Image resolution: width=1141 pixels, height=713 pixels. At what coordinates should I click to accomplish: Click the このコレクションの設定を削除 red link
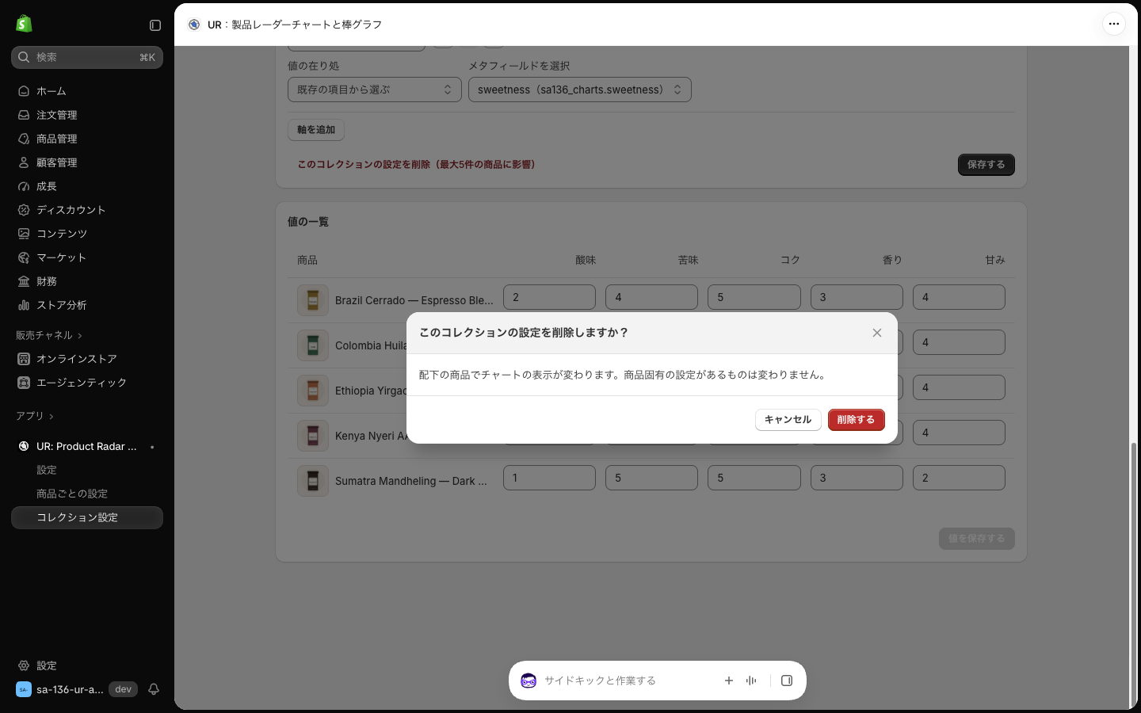[418, 165]
